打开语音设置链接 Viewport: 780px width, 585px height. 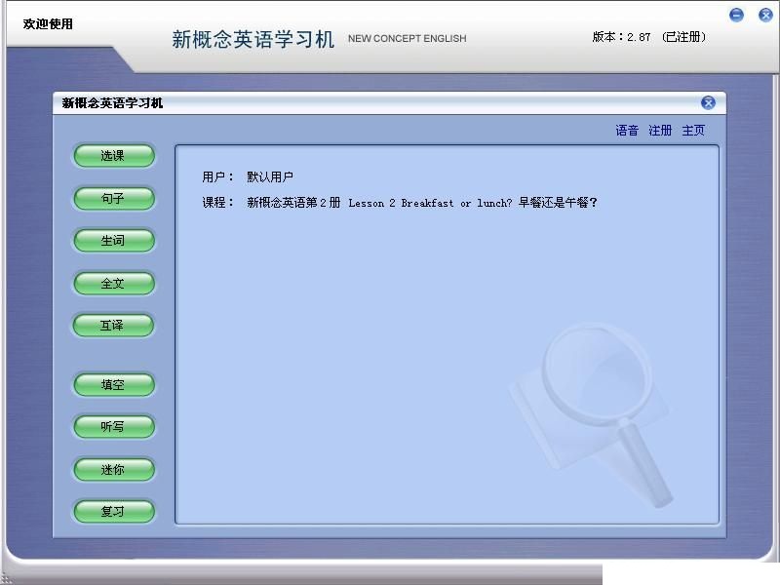coord(624,130)
